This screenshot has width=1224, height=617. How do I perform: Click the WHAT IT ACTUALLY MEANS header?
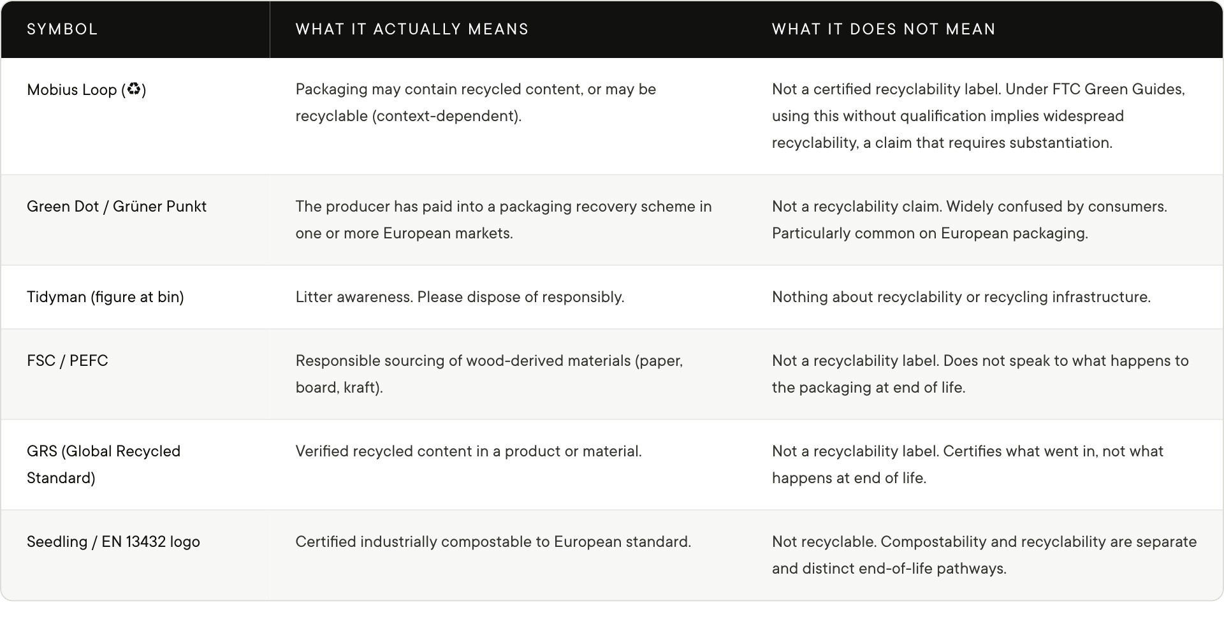click(412, 29)
